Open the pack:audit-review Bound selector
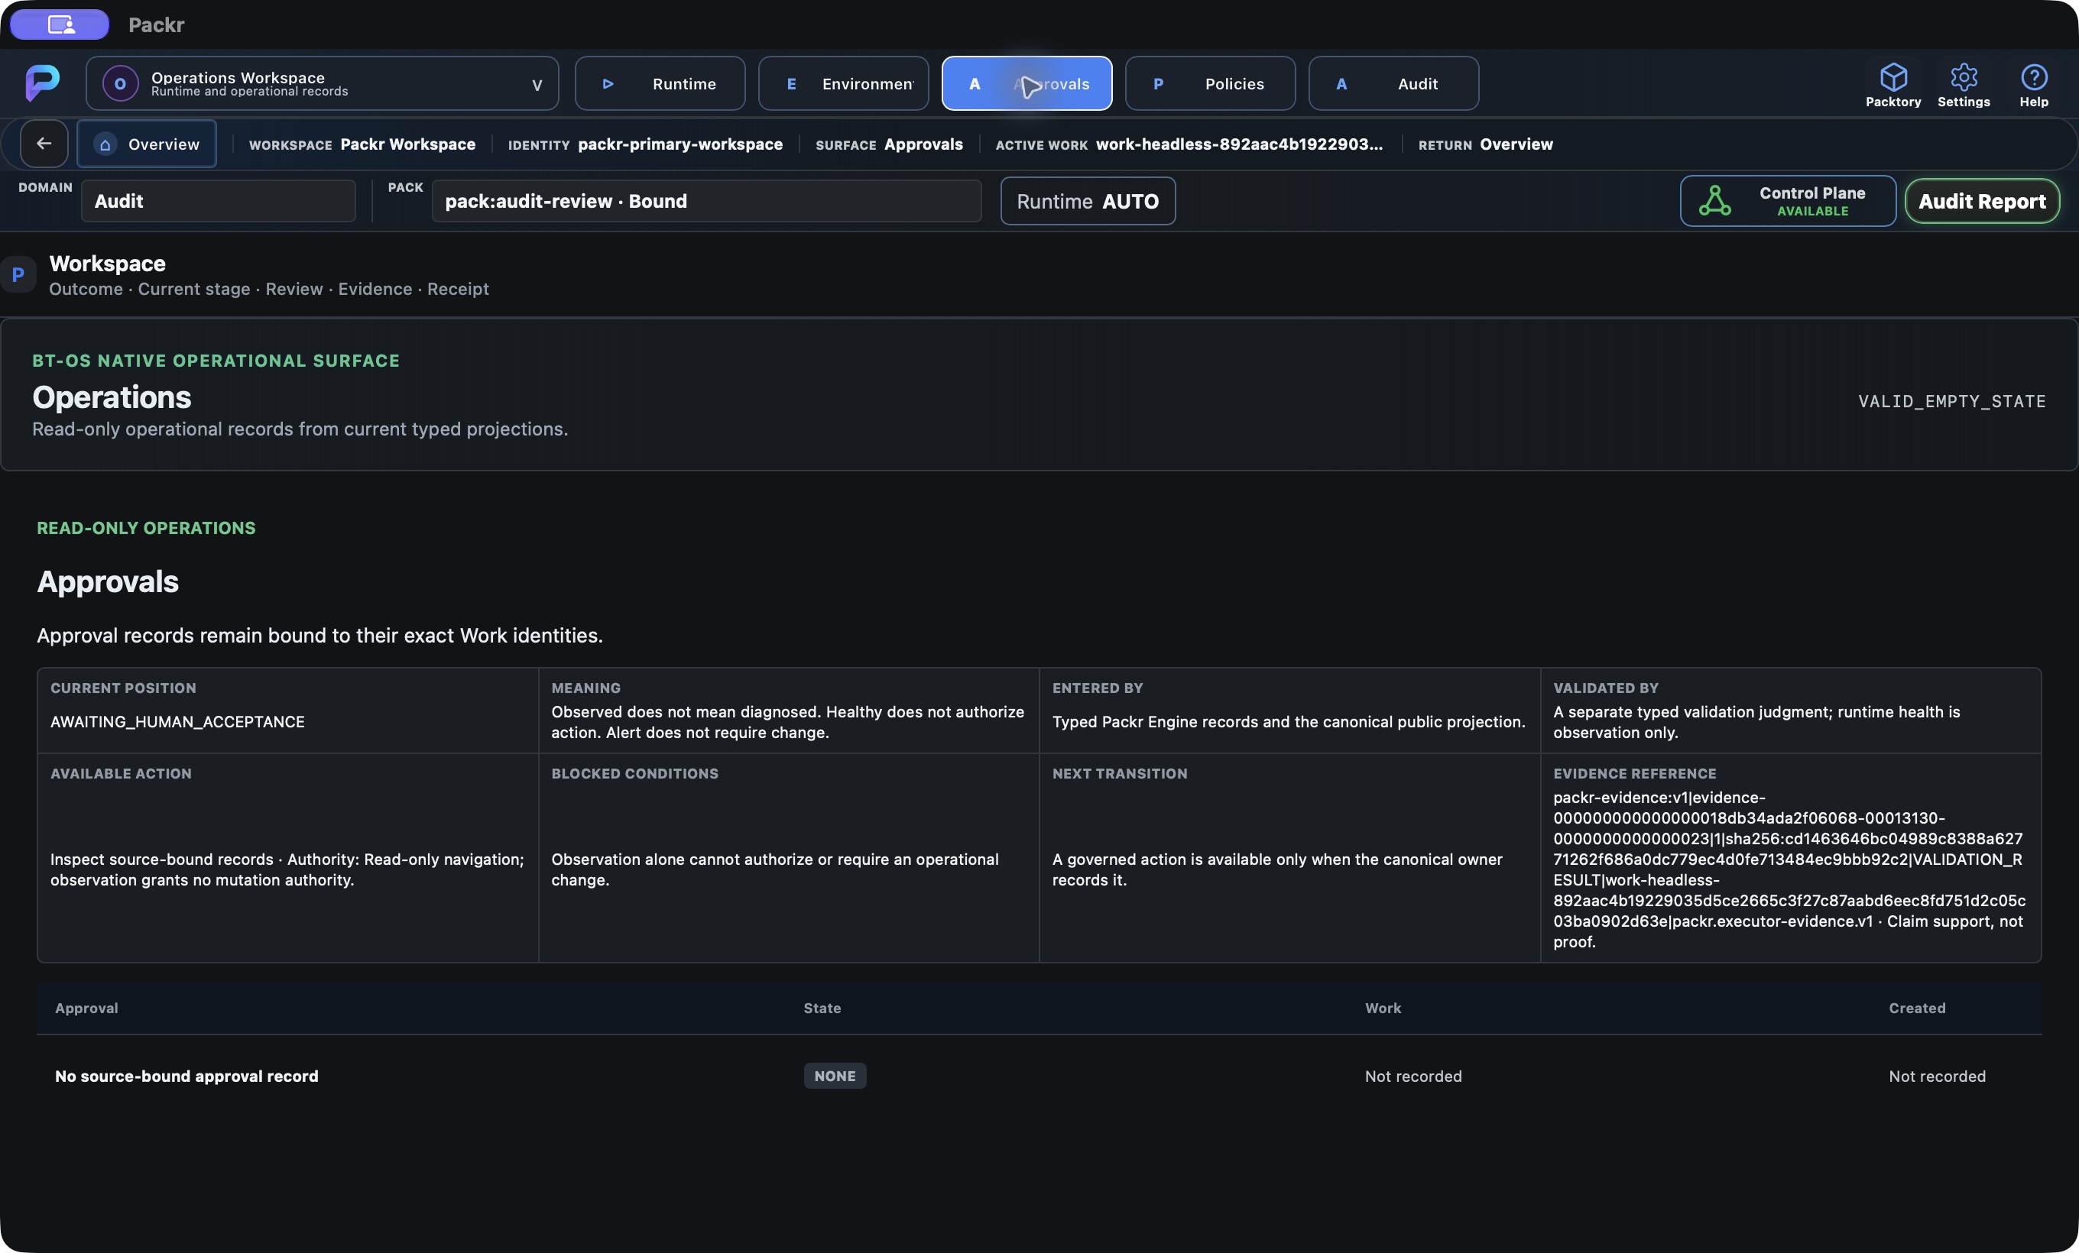2079x1253 pixels. coord(707,201)
